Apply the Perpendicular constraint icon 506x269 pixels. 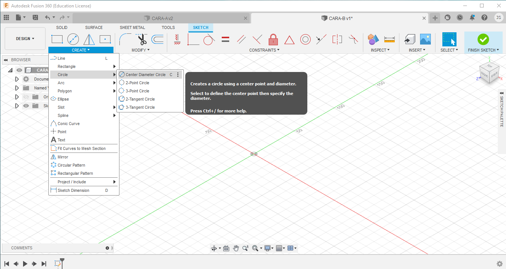tap(257, 39)
